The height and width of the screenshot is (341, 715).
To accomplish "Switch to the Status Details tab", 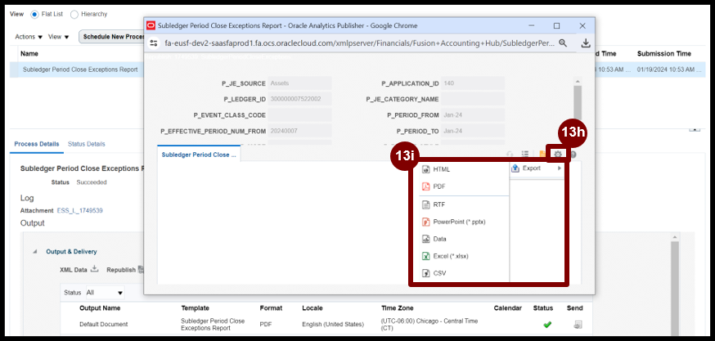I will (x=86, y=144).
